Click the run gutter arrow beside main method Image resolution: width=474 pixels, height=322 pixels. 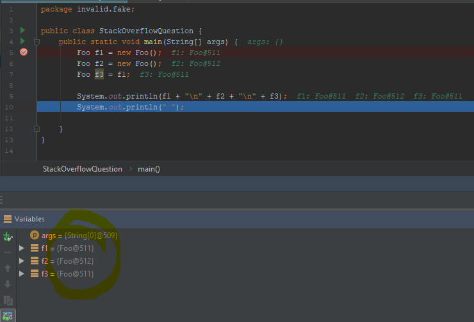tap(22, 41)
